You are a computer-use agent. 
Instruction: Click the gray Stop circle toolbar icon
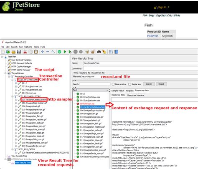(x=76, y=52)
